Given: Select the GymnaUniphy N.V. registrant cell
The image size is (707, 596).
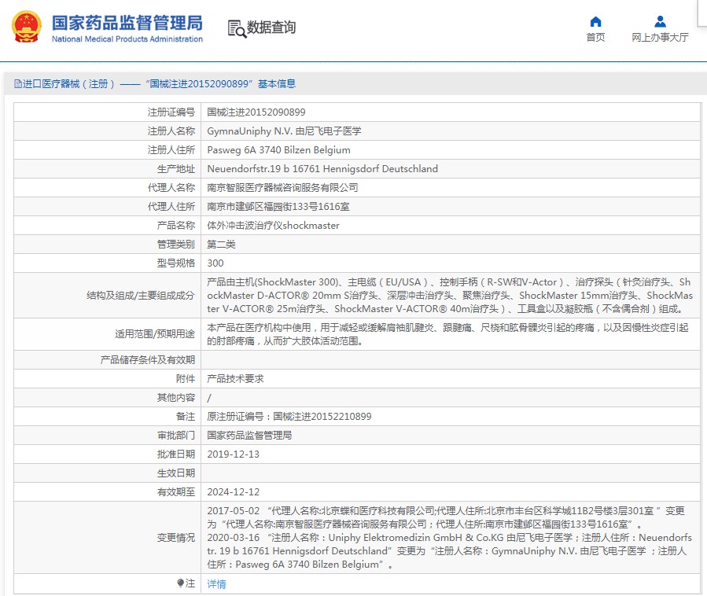Looking at the screenshot, I should [284, 131].
